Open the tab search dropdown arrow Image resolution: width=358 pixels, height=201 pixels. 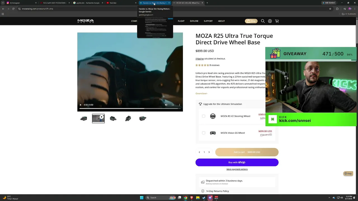[x=3, y=3]
